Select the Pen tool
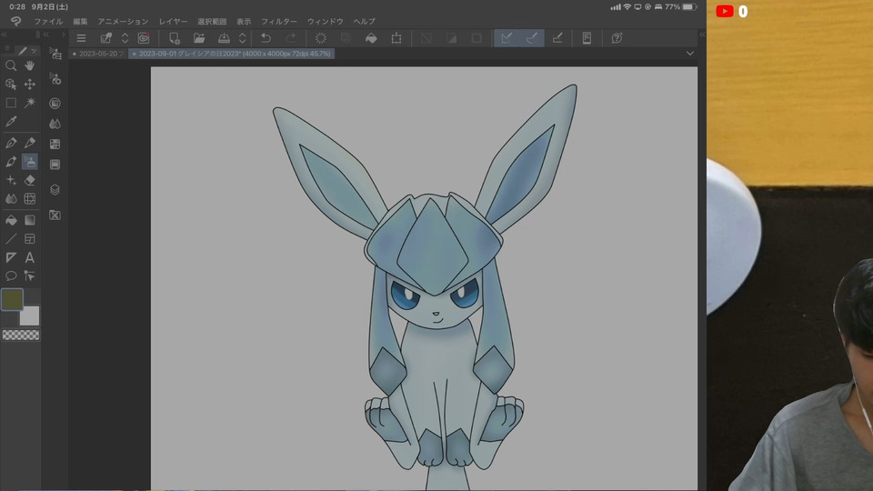The image size is (873, 491). (11, 143)
